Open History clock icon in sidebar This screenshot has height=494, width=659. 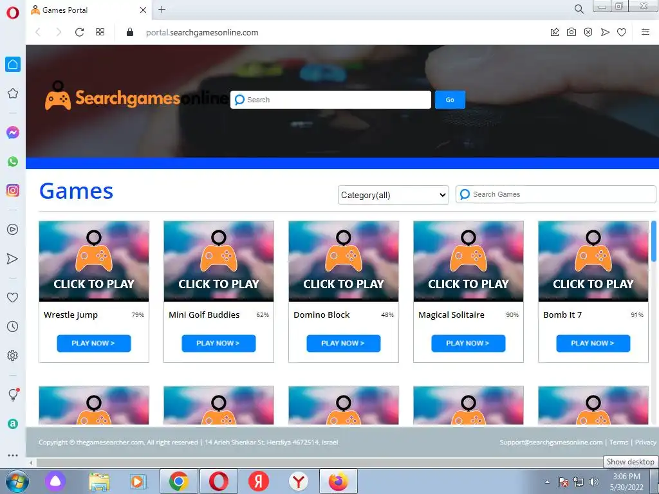point(13,326)
